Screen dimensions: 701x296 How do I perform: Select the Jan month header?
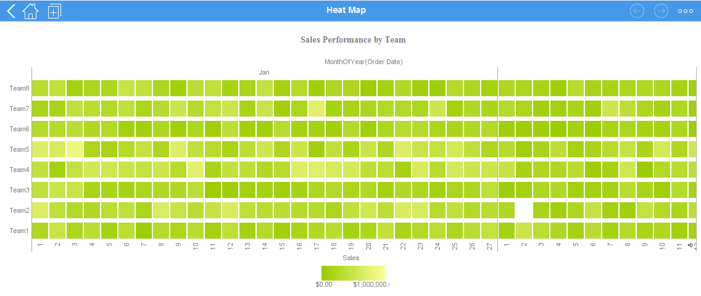[x=264, y=72]
